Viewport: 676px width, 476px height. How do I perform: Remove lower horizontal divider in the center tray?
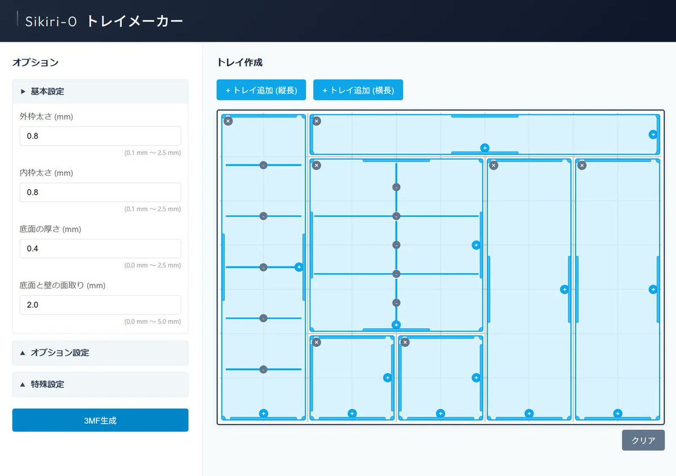pos(397,274)
